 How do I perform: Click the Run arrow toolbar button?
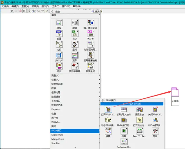[12, 11]
